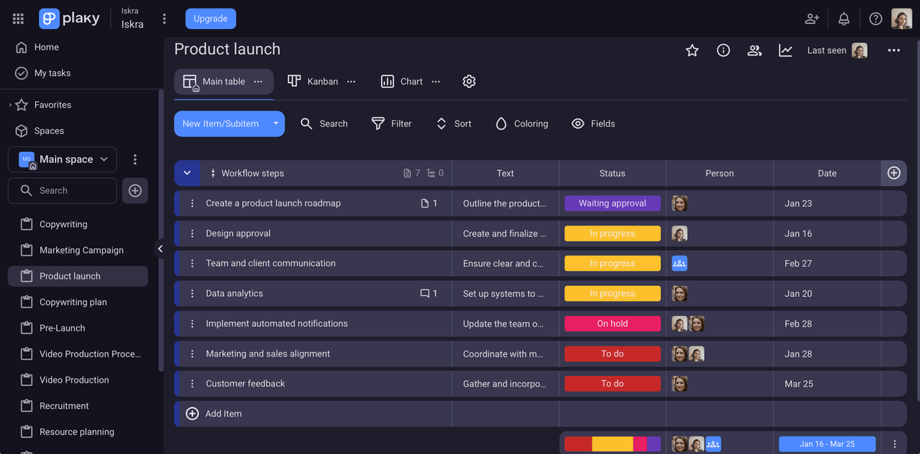Invite members with the add-person icon
This screenshot has height=454, width=920.
tap(812, 18)
